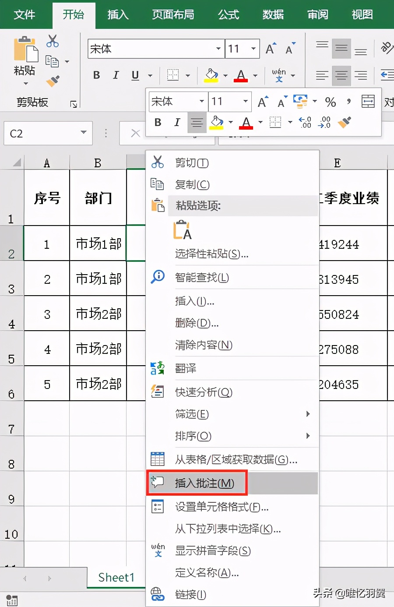The image size is (394, 607).
Task: Click the Copy (复制) icon in the context menu
Action: tap(158, 184)
